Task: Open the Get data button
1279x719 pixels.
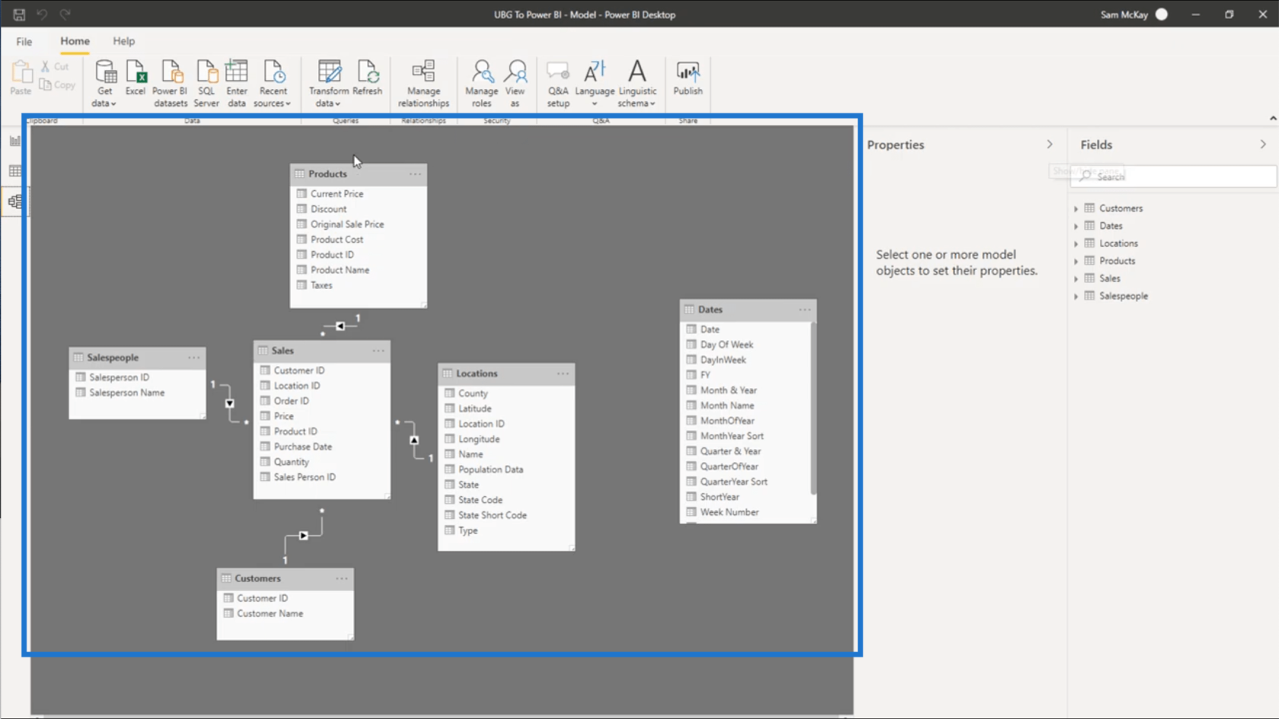Action: tap(105, 83)
